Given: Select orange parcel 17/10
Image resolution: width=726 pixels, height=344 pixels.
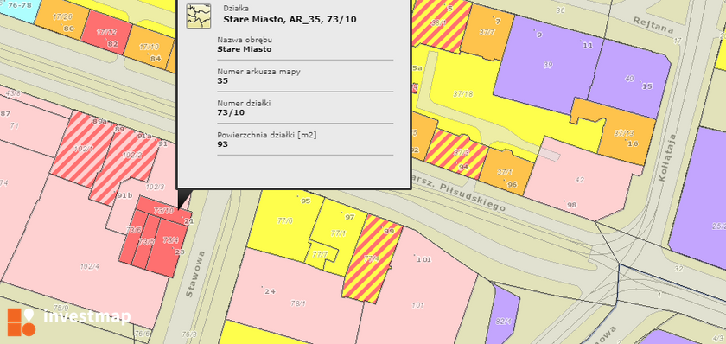Looking at the screenshot, I should point(149,48).
